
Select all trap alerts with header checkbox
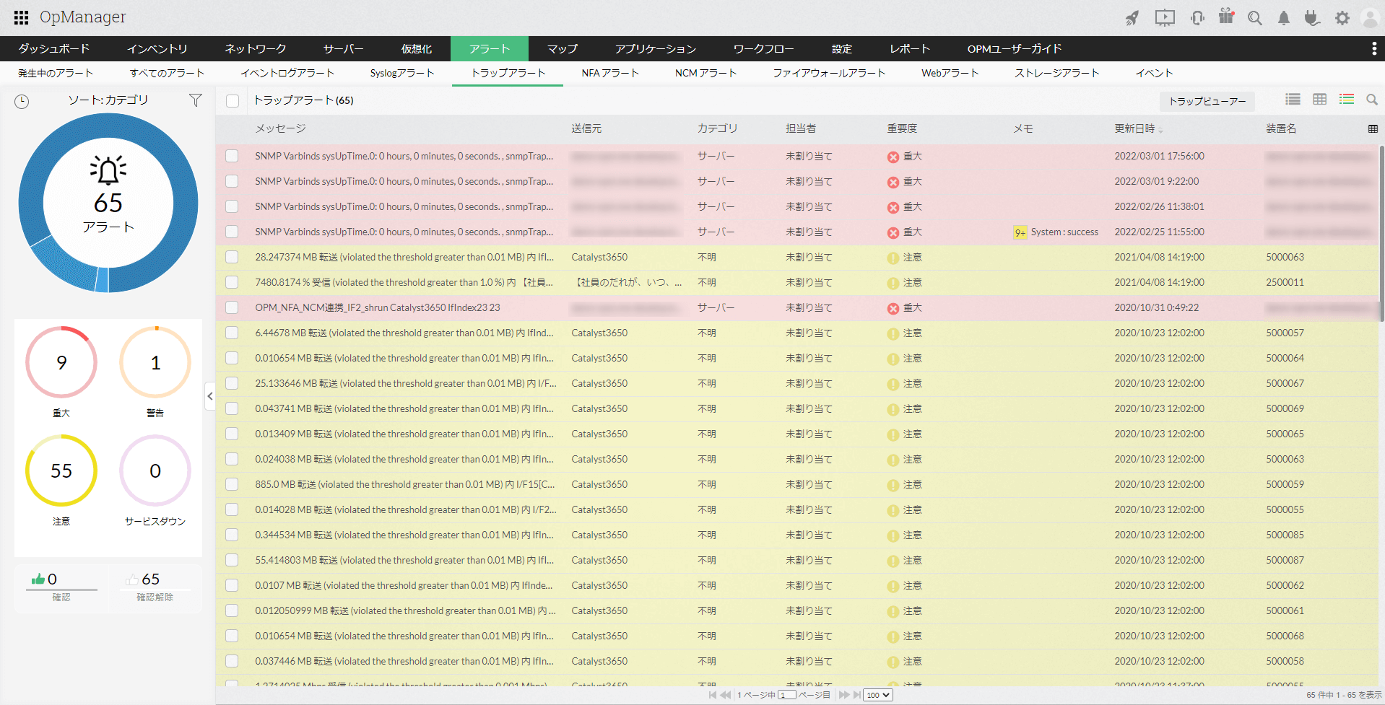(232, 101)
